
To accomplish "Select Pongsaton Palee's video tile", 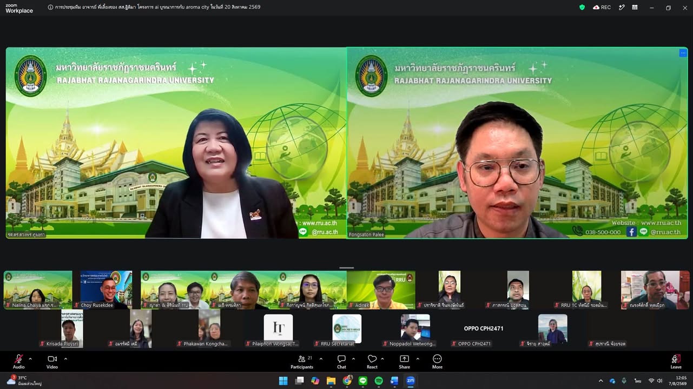I will click(x=517, y=143).
